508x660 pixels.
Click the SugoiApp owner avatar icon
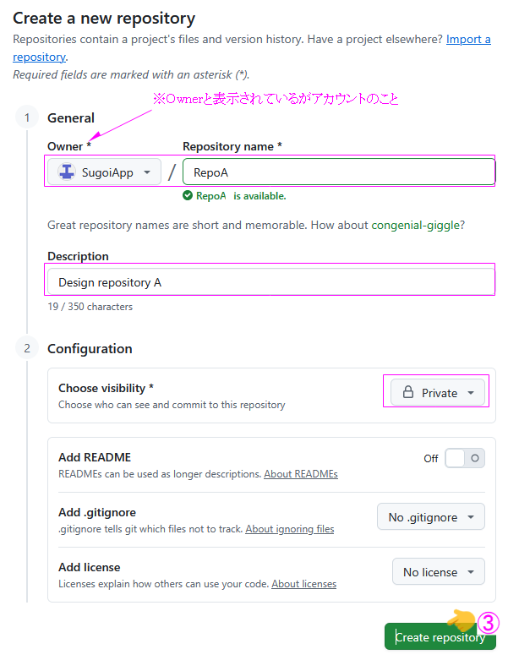[66, 172]
